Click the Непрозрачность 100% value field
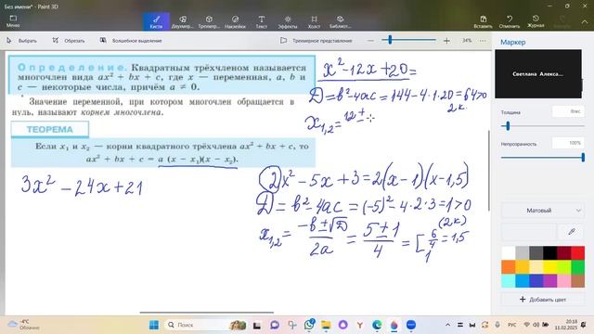Screen dimensions: 594x334 (x=568, y=143)
